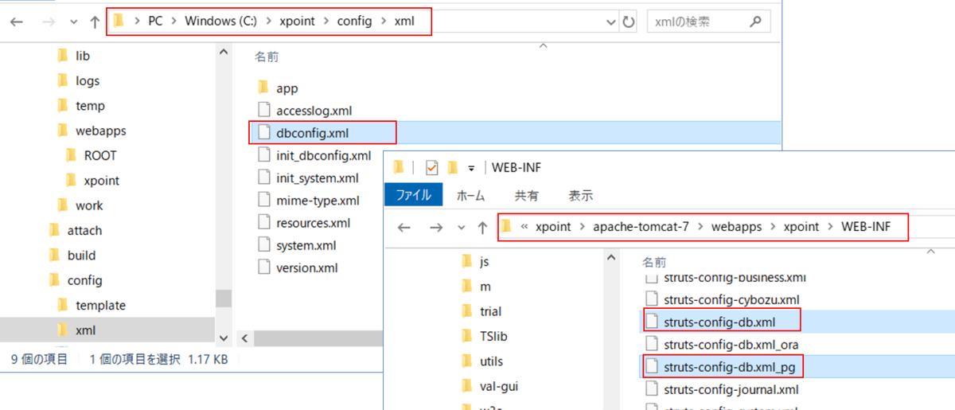
Task: Open '表示' ribbon tab
Action: (x=580, y=195)
